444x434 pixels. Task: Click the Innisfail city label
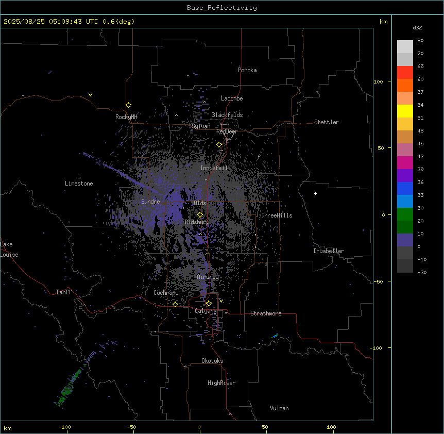[214, 168]
